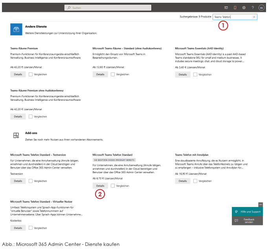Click the chat icon on Feedback senden

pyautogui.click(x=237, y=220)
